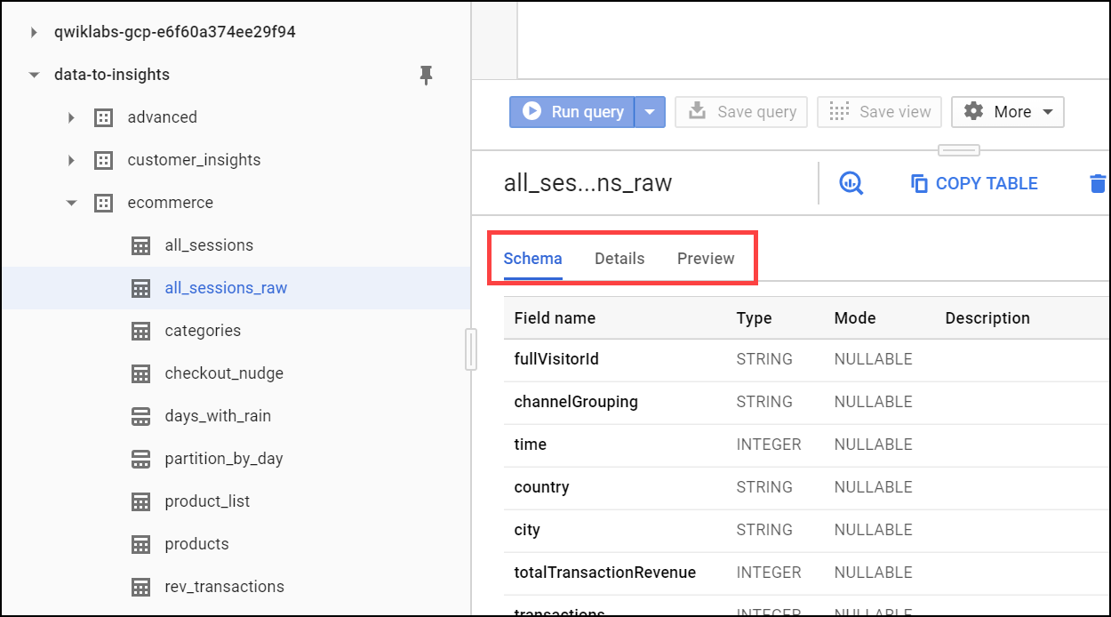Open the Run query dropdown arrow
Image resolution: width=1111 pixels, height=617 pixels.
tap(650, 112)
